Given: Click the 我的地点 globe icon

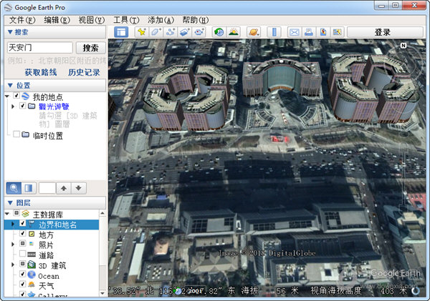Looking at the screenshot, I should pos(25,97).
